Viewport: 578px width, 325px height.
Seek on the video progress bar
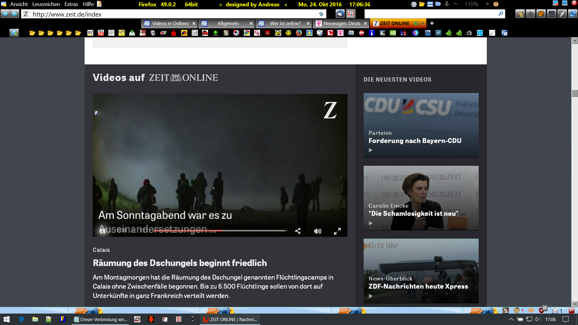click(220, 231)
